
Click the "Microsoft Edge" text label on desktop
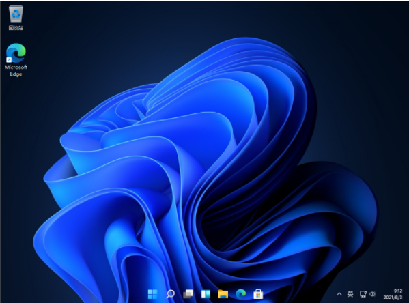coord(16,70)
